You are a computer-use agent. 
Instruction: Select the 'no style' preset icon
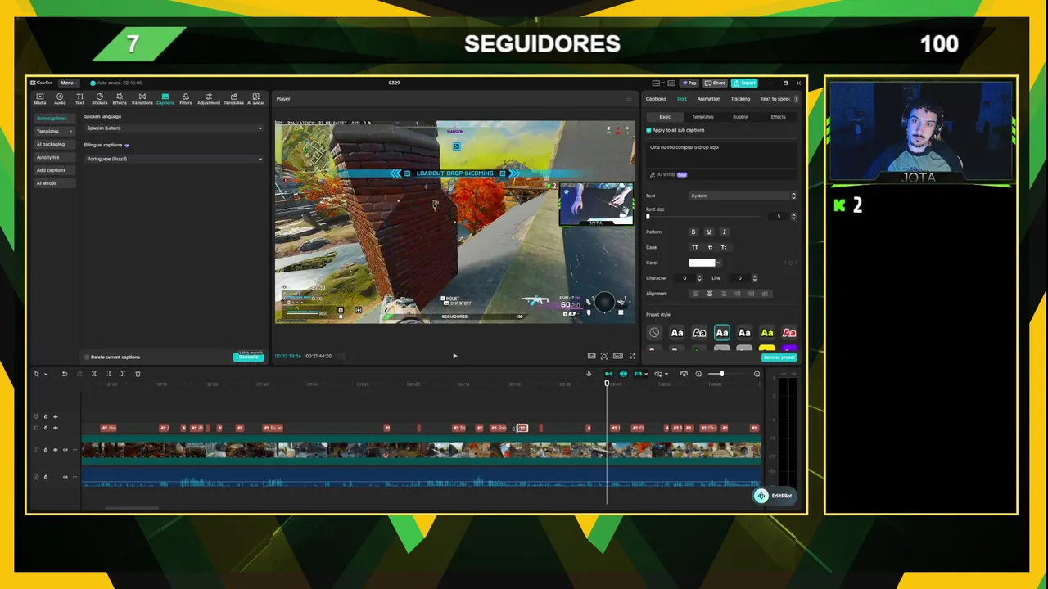[654, 333]
